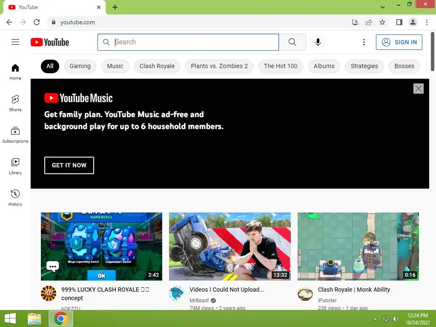The image size is (436, 327).
Task: Reload the YouTube page
Action: coord(37,22)
